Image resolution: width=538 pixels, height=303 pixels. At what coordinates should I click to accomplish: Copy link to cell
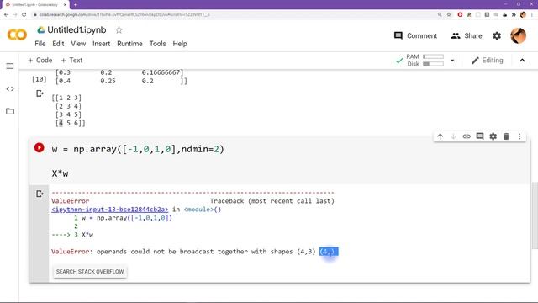[467, 136]
